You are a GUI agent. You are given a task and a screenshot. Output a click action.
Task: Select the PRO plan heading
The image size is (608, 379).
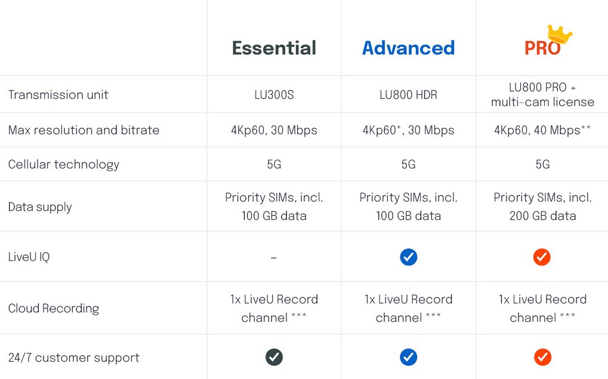pyautogui.click(x=542, y=48)
